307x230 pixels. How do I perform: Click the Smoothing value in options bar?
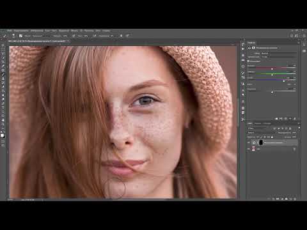tap(113, 36)
